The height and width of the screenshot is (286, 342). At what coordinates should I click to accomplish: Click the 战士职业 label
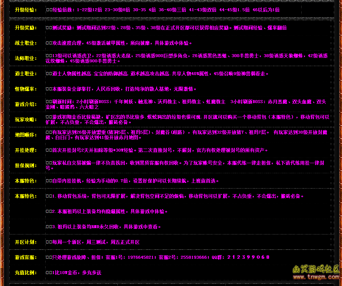26,43
